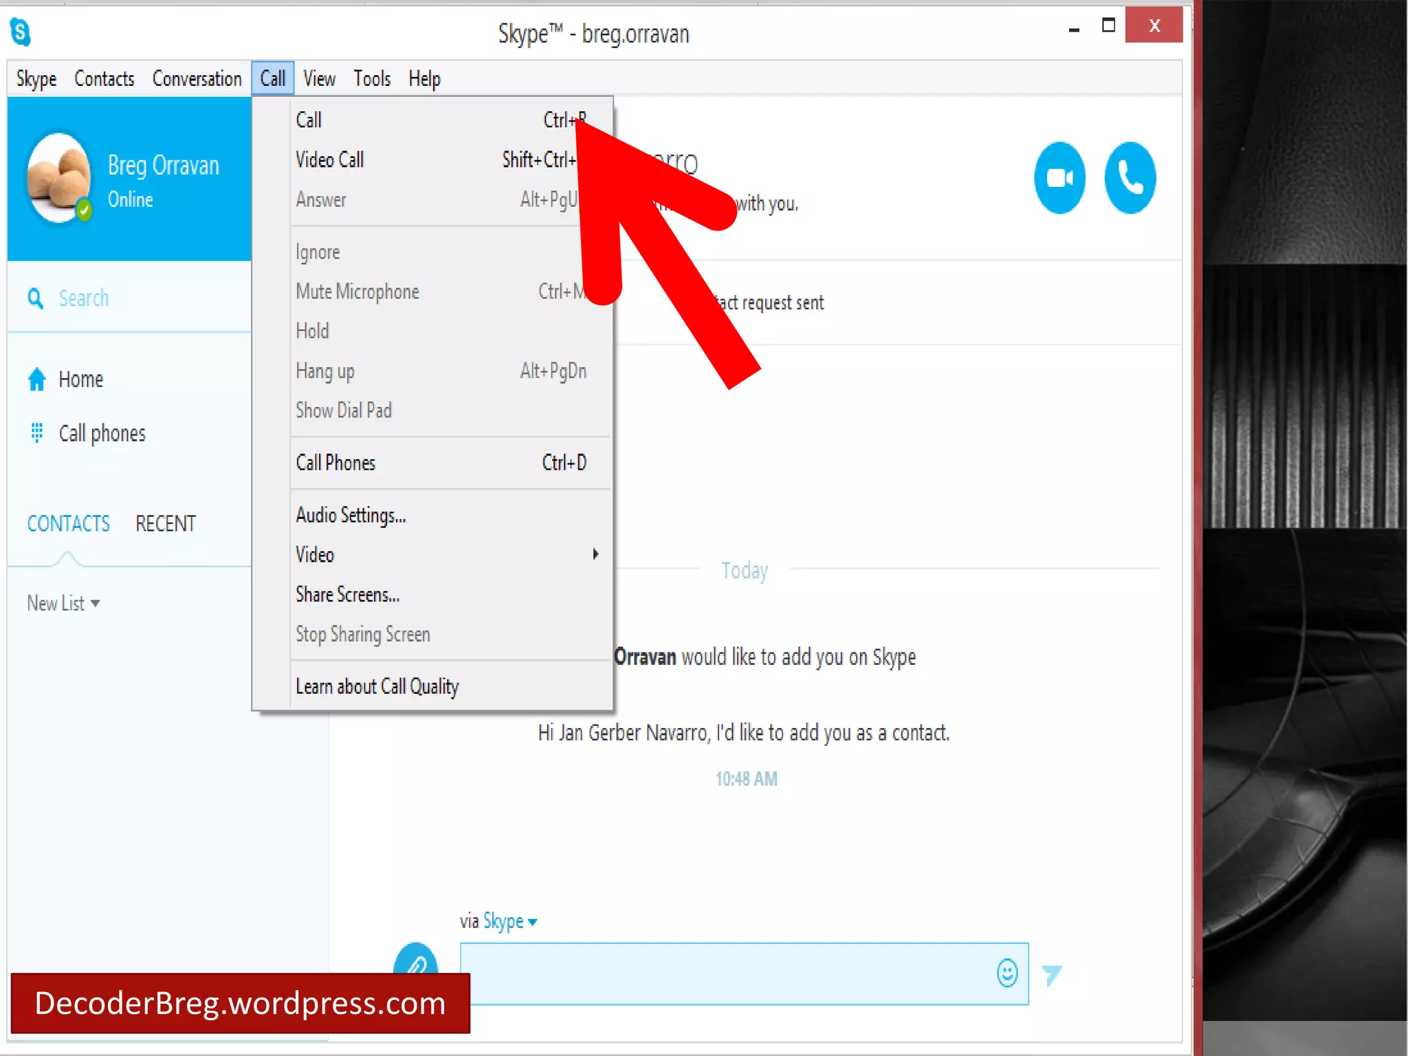Viewport: 1408px width, 1056px height.
Task: Click Breg Orravan's profile picture
Action: point(58,177)
